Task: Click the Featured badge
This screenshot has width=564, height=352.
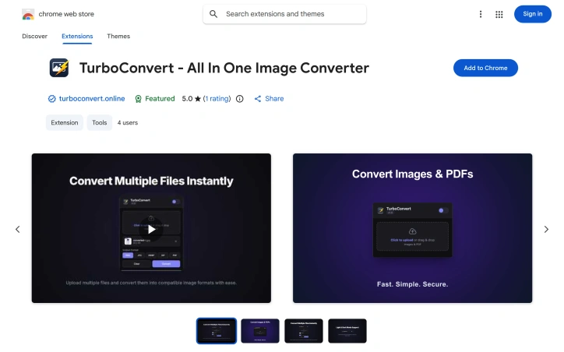Action: [x=155, y=99]
